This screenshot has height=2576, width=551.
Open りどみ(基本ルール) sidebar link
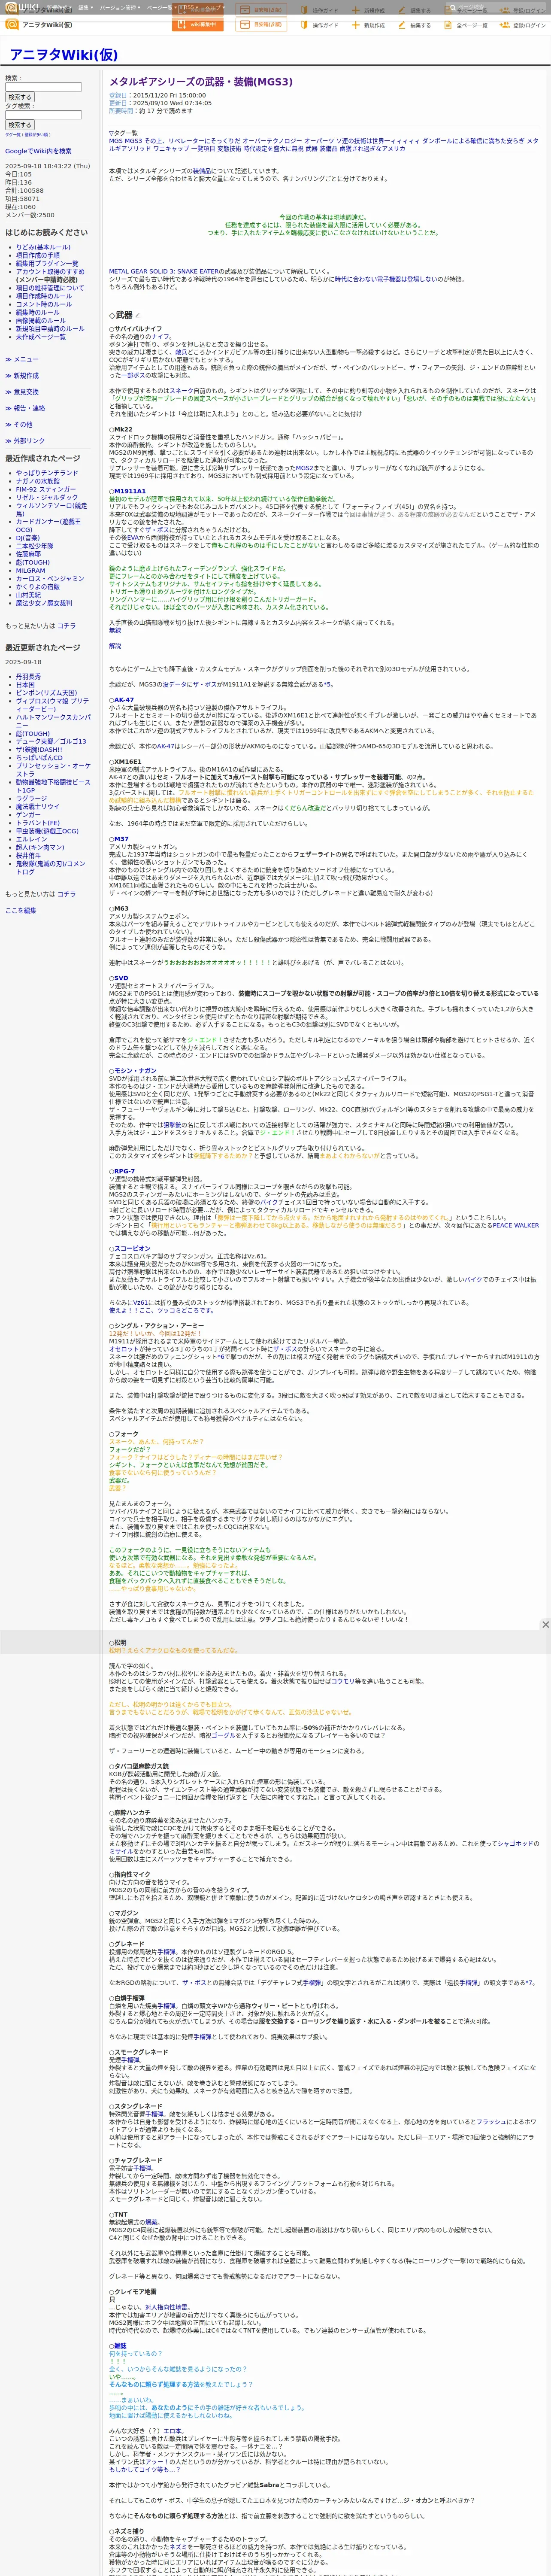coord(43,247)
